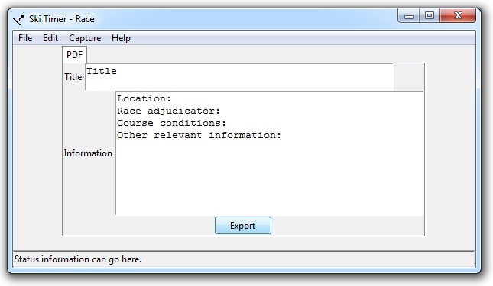
Task: Click the Information field label
Action: click(88, 153)
